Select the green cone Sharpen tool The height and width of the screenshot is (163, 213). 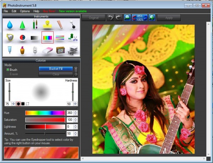coord(22,25)
